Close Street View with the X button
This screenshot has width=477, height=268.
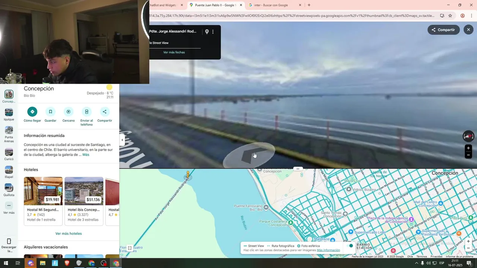pyautogui.click(x=468, y=30)
